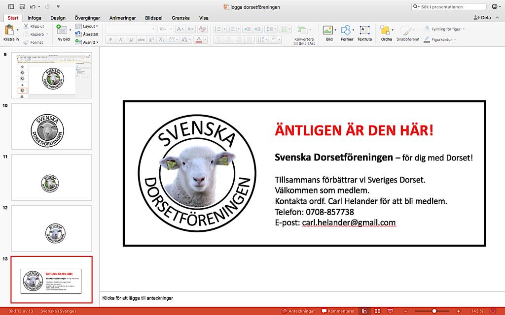The height and width of the screenshot is (315, 505).
Task: Select slide 12 thumbnail
Action: click(51, 228)
